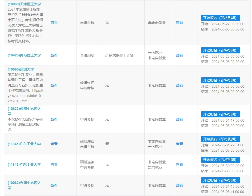
Task: Click 查看 link after 广东工业大学 name, 05-30 row
Action: (x=54, y=165)
